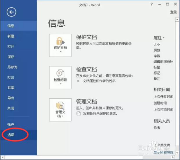Viewport: 180px width, 160px height.
Task: Click the 管理文档 section heading text
Action: (87, 102)
